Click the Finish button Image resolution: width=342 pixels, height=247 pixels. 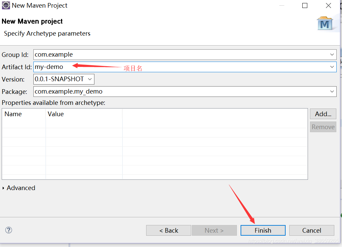[263, 230]
